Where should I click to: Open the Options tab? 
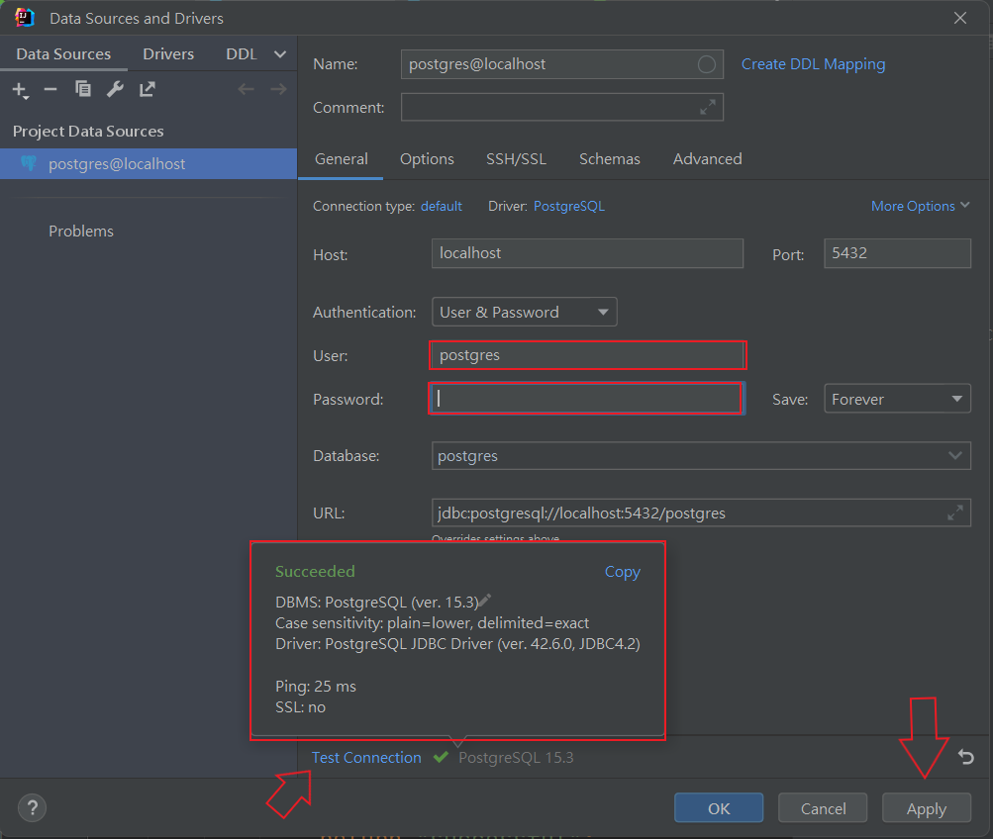pyautogui.click(x=427, y=159)
